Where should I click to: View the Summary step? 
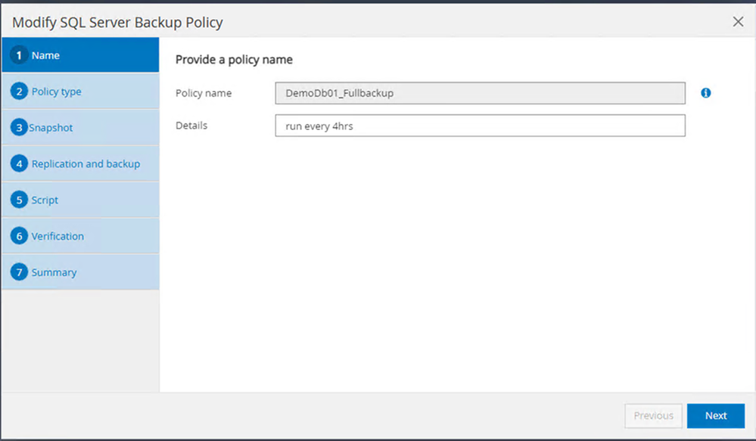click(54, 272)
